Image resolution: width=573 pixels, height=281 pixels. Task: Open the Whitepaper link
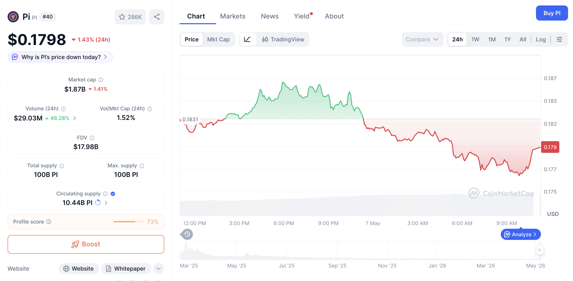coord(126,269)
